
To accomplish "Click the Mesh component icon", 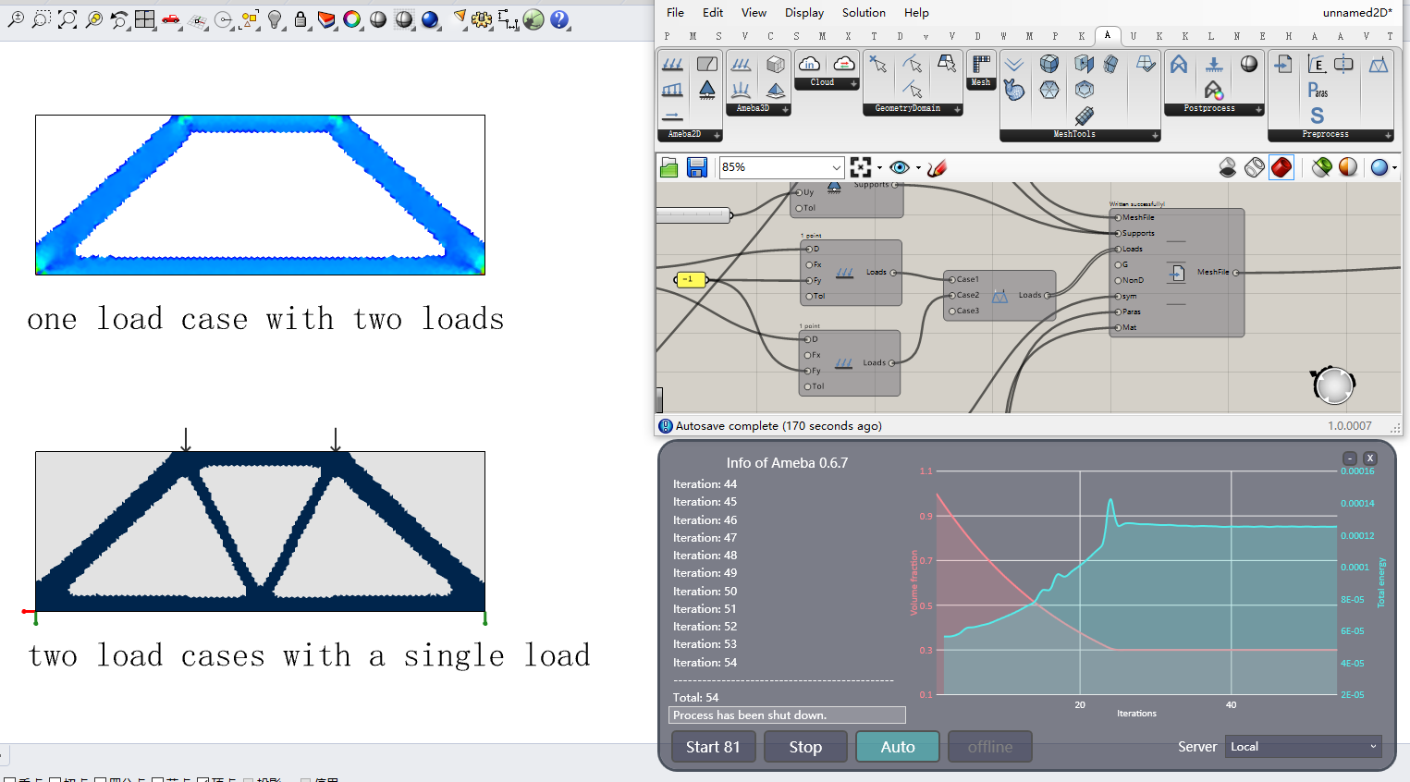I will pos(981,64).
